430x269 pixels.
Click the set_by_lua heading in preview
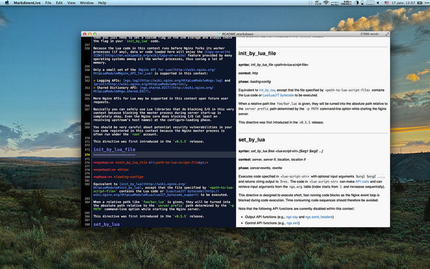tap(252, 140)
